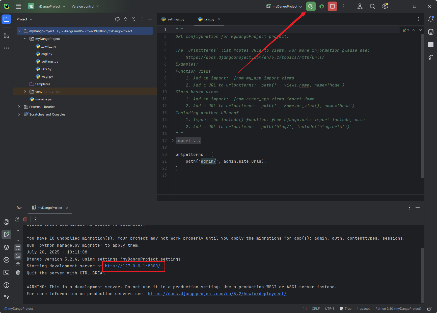Switch to the settings.py editor tab
Image resolution: width=437 pixels, height=313 pixels.
point(175,19)
